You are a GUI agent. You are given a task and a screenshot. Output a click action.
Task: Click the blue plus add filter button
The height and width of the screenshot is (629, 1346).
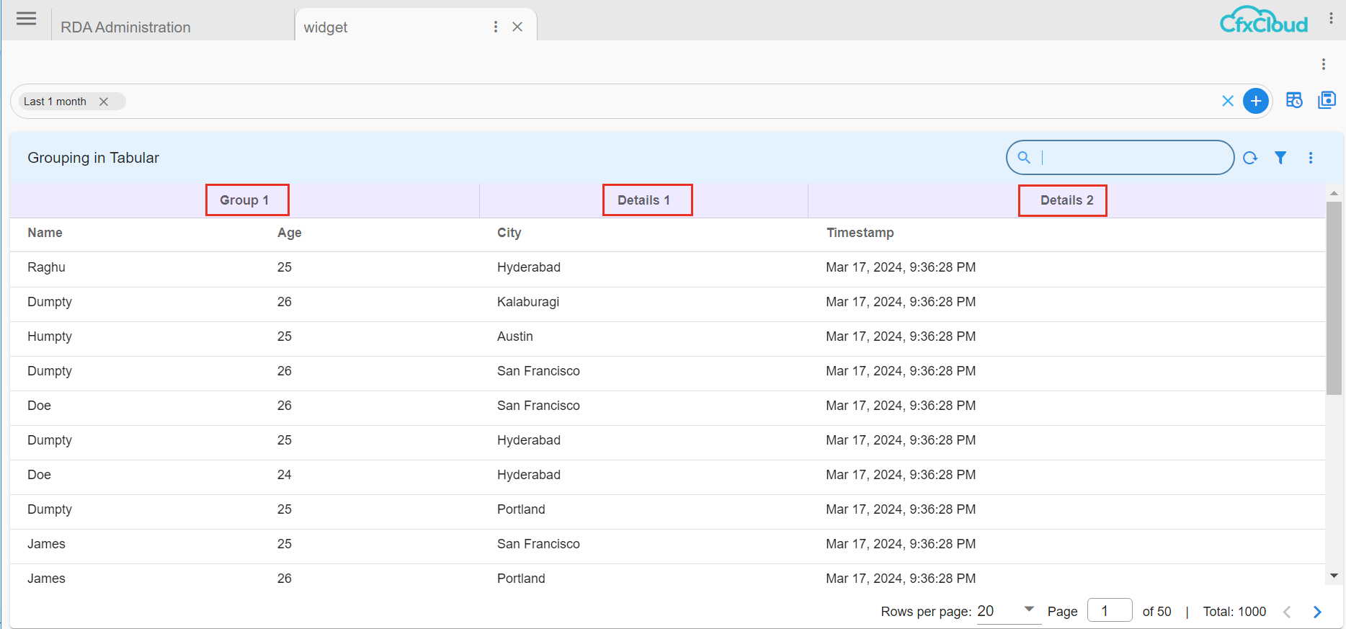[x=1256, y=101]
